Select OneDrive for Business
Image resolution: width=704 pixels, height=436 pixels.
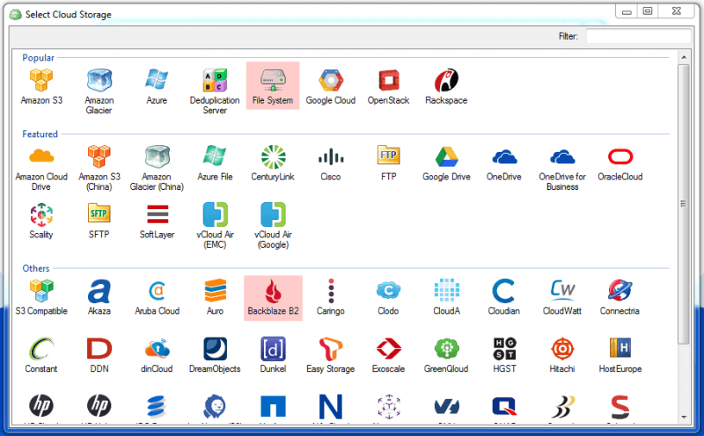(x=562, y=168)
